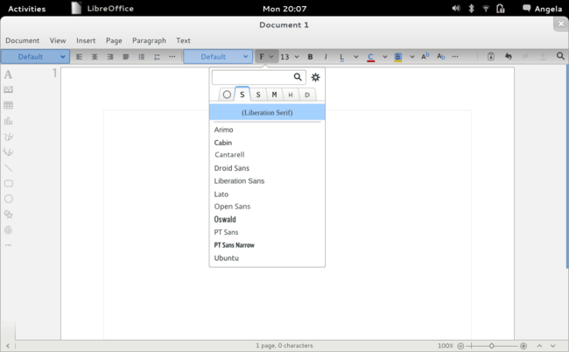Switch to the H fonts tab
Viewport: 569px width, 352px height.
[291, 95]
